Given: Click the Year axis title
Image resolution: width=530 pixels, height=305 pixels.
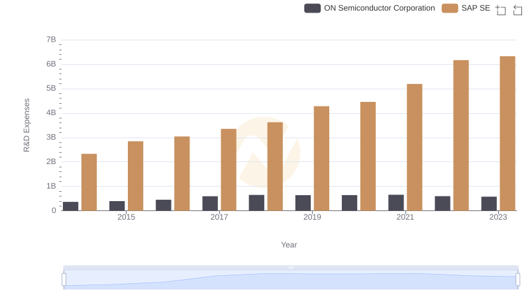Looking at the screenshot, I should pyautogui.click(x=289, y=245).
